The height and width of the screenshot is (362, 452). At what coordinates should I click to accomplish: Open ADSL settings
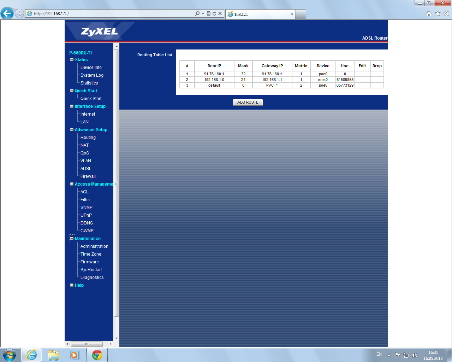[x=86, y=169]
